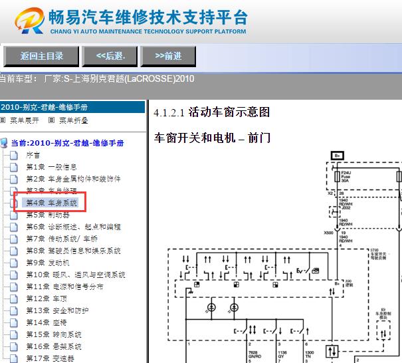Click the page icon next to 第2章
402x363 pixels.
[x=14, y=179]
